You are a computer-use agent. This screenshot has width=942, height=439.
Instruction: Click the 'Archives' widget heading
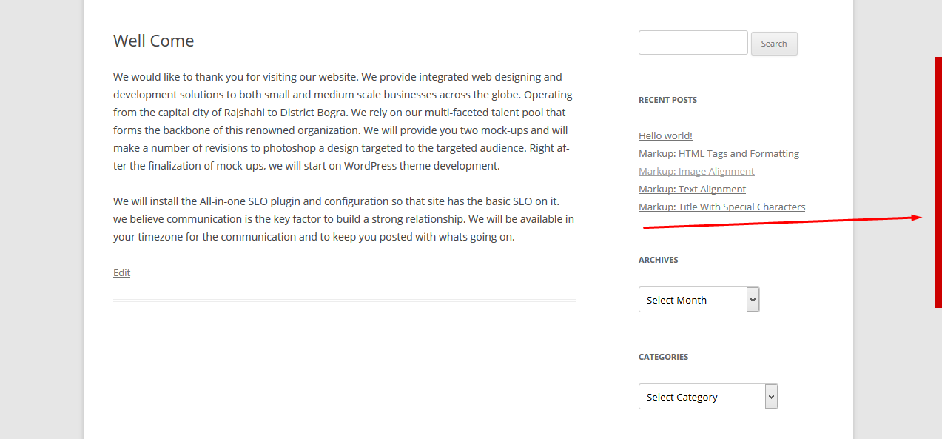coord(658,260)
